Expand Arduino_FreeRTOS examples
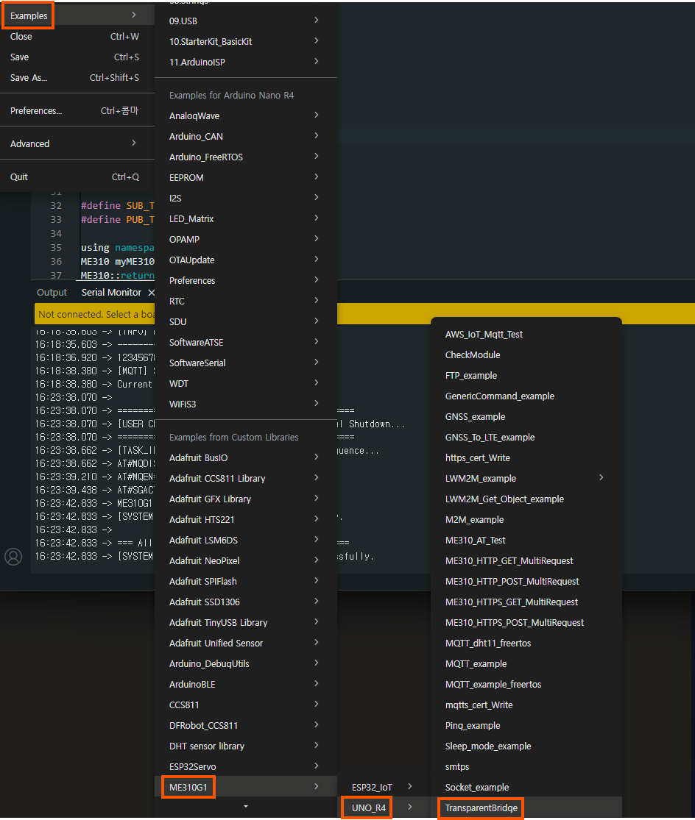This screenshot has height=820, width=695. (245, 157)
